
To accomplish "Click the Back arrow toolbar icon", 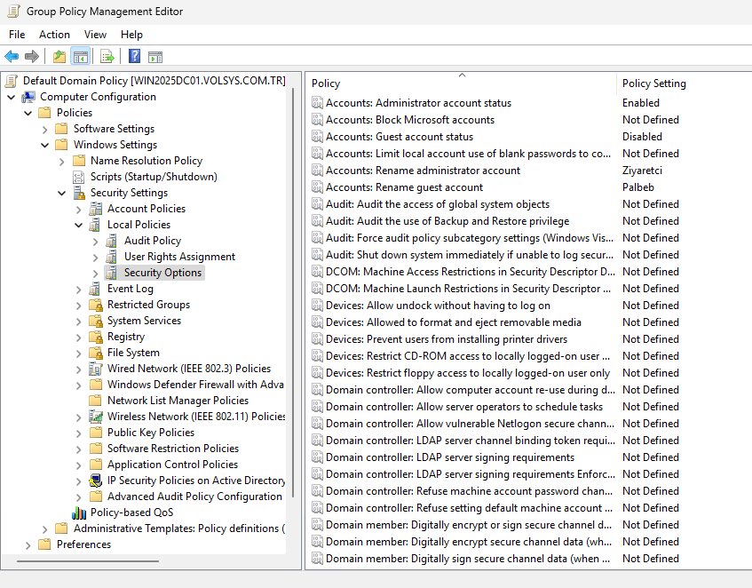I will [x=12, y=57].
